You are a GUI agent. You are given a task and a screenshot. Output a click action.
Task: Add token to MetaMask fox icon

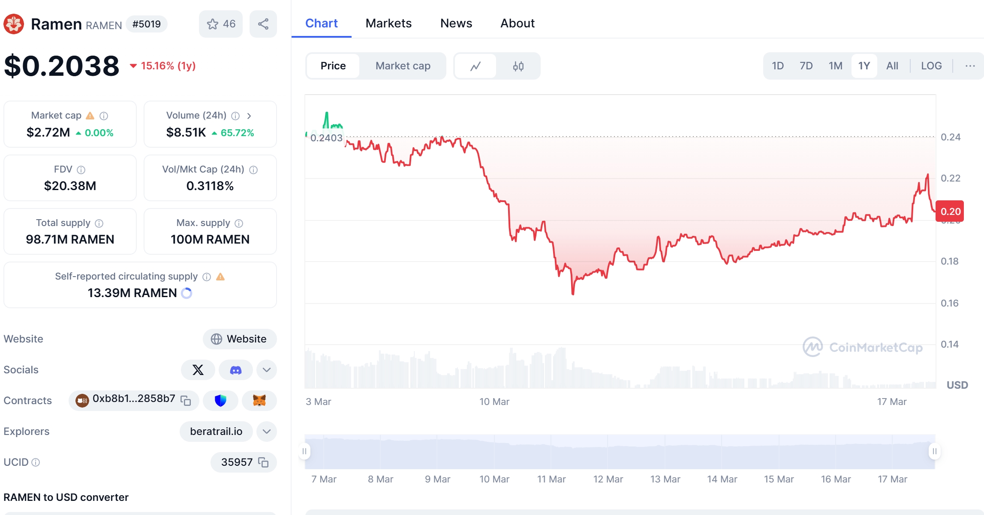259,401
